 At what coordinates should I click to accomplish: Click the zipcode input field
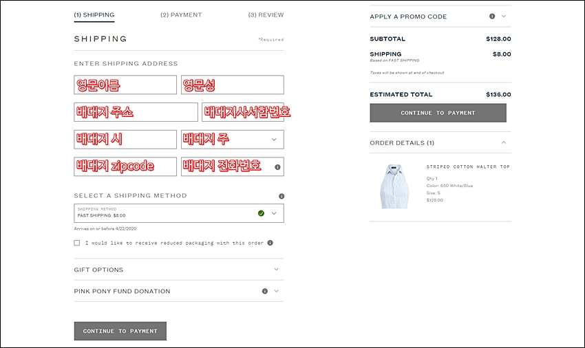click(x=125, y=166)
